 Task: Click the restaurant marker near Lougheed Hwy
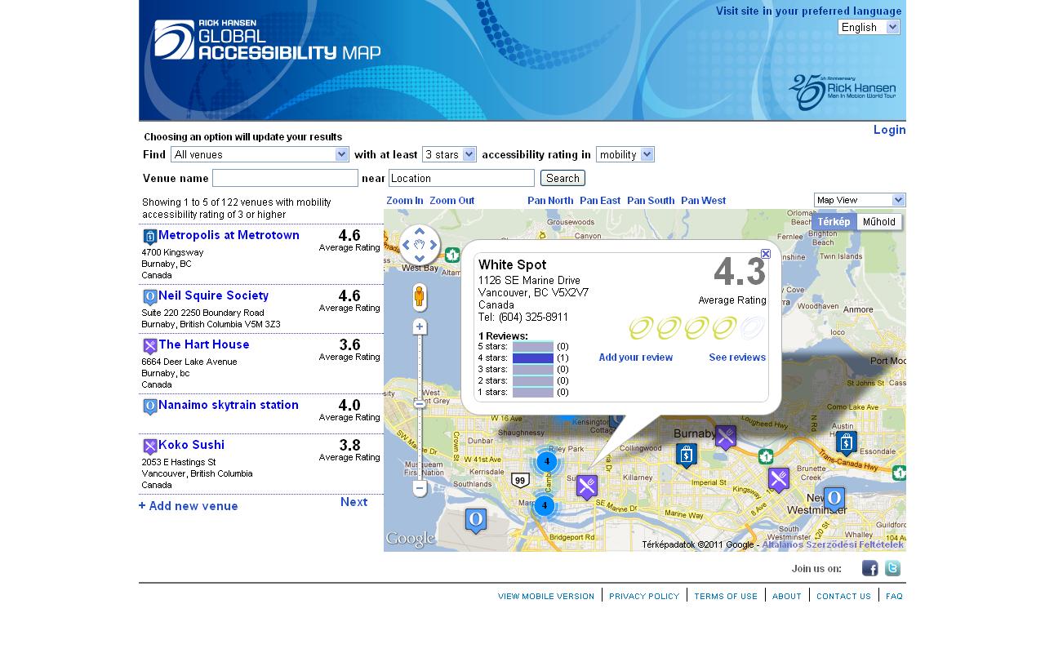tap(726, 438)
